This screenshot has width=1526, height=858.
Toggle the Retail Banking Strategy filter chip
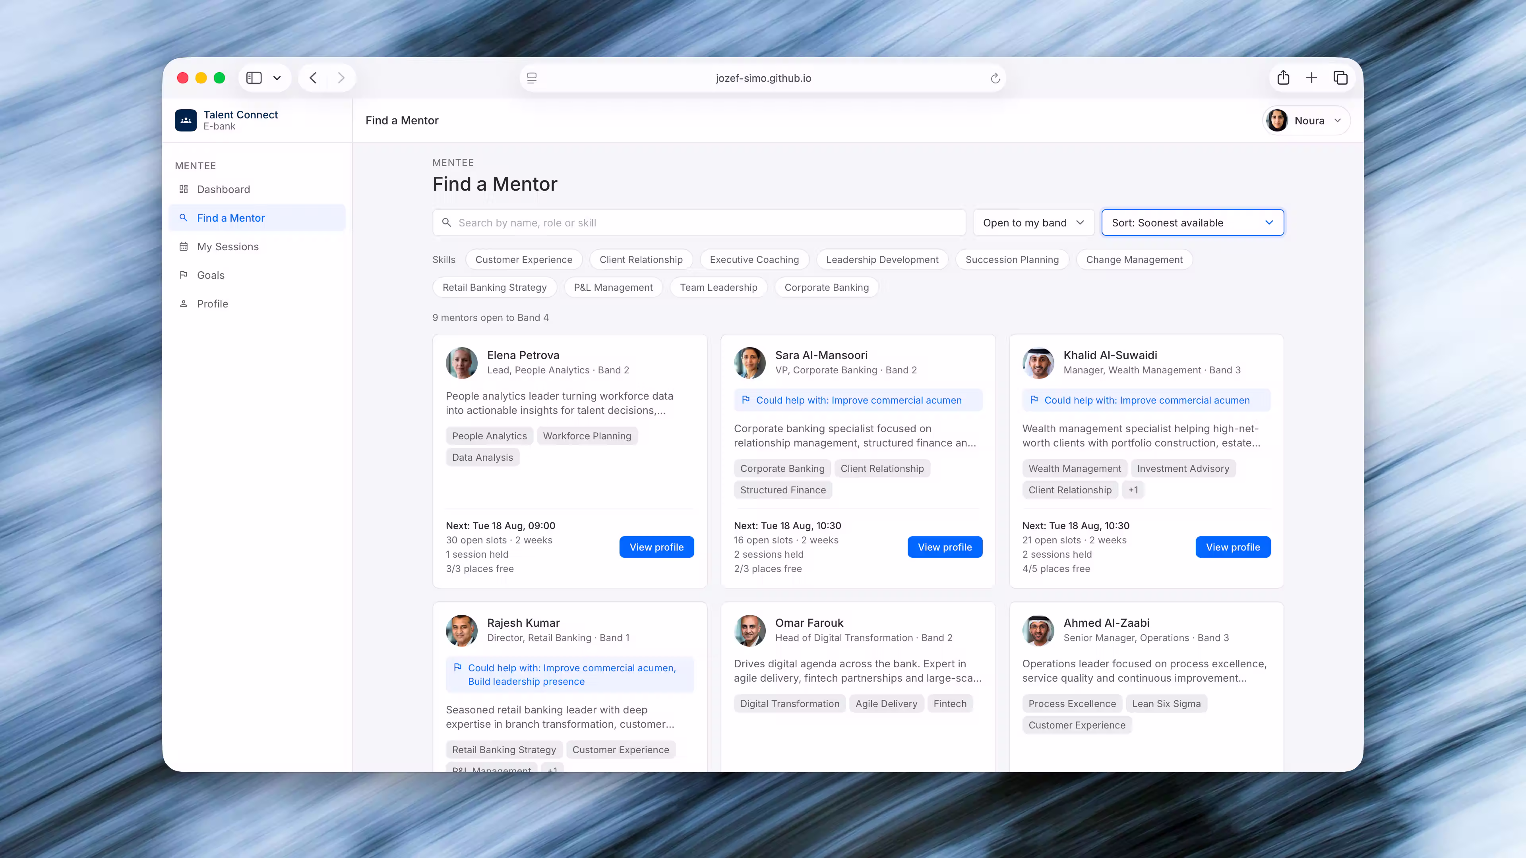point(494,287)
